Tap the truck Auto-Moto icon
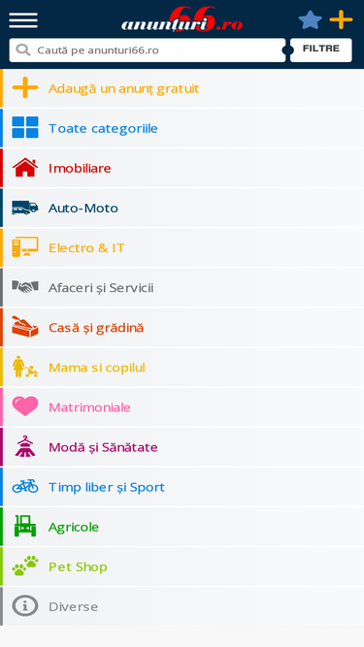Image resolution: width=364 pixels, height=647 pixels. click(x=25, y=208)
